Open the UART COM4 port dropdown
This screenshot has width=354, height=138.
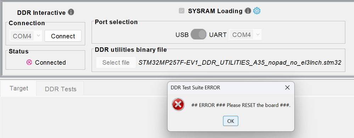coord(246,35)
